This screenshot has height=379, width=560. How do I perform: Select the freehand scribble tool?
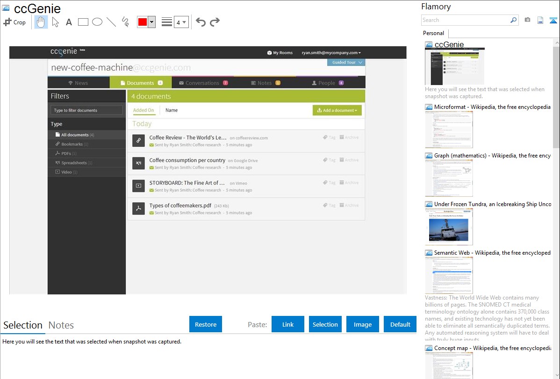(x=125, y=22)
